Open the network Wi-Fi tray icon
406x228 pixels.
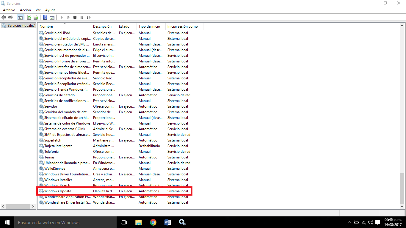[363, 222]
